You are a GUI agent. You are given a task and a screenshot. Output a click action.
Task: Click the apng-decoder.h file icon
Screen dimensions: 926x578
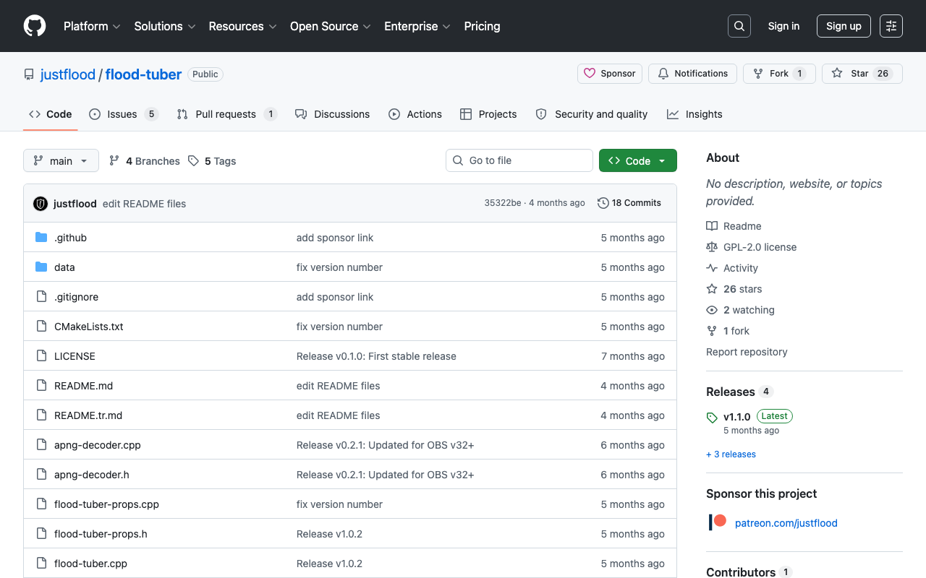coord(41,475)
